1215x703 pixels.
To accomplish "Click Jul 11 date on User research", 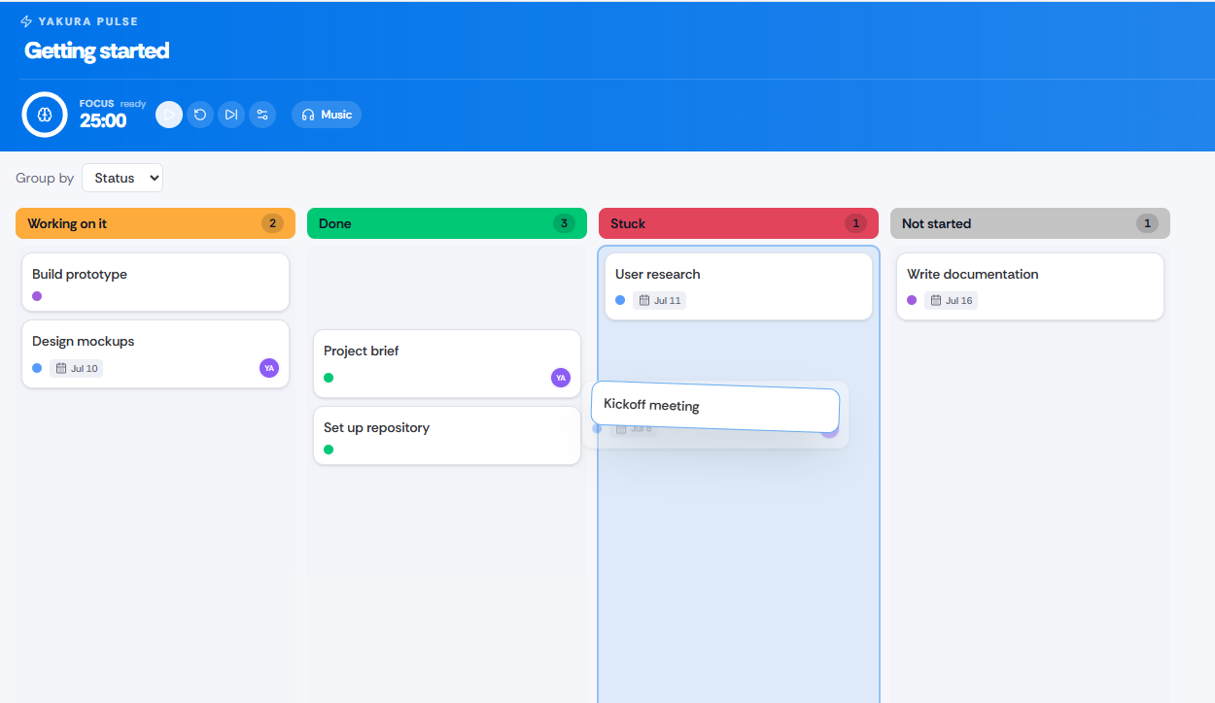I will coord(660,300).
